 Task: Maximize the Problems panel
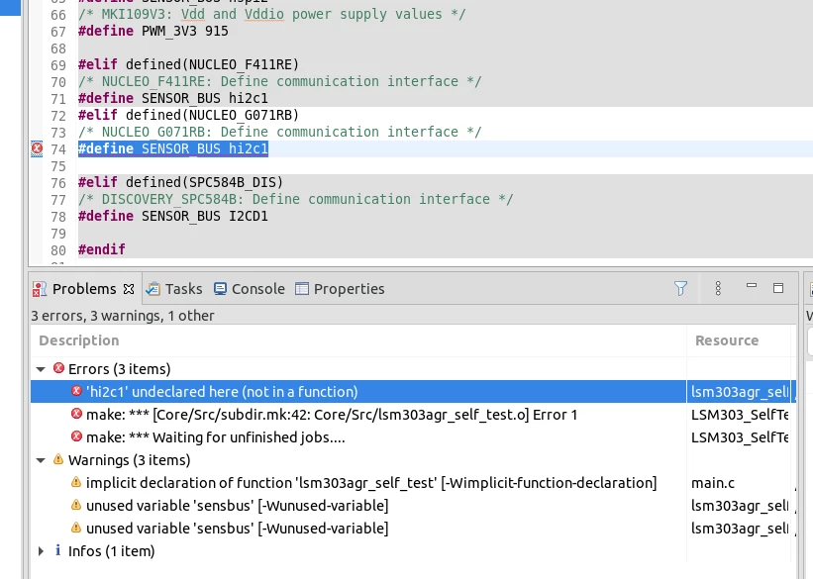(x=777, y=288)
